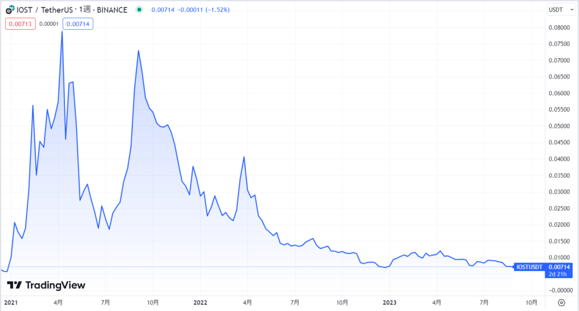Click the green market status dot
Viewport: 579px width, 311px height.
[139, 10]
